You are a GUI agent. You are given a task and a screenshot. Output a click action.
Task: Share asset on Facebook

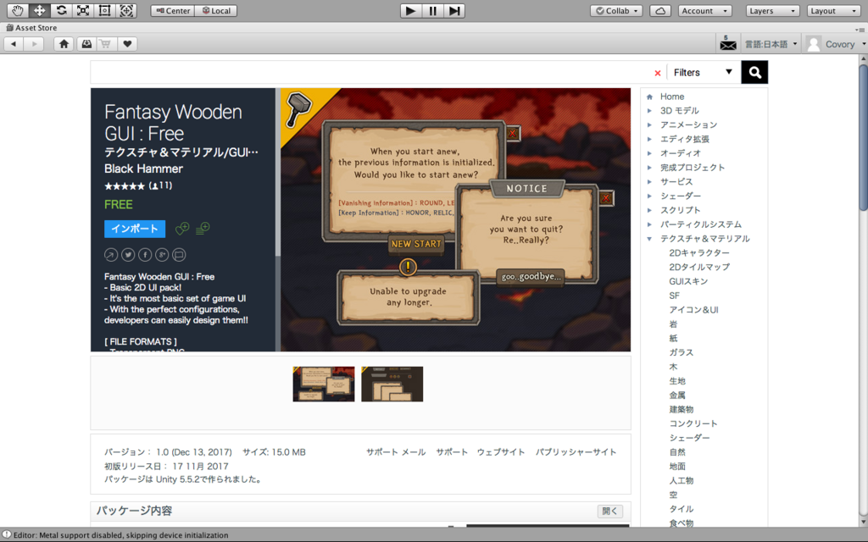(145, 255)
